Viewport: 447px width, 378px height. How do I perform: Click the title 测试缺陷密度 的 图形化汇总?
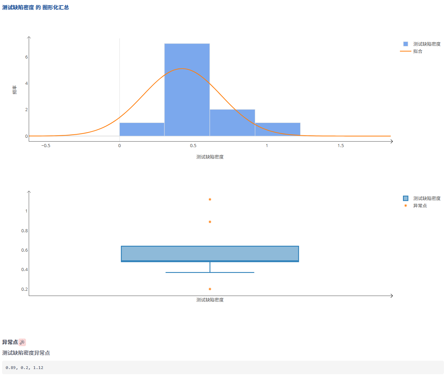36,7
